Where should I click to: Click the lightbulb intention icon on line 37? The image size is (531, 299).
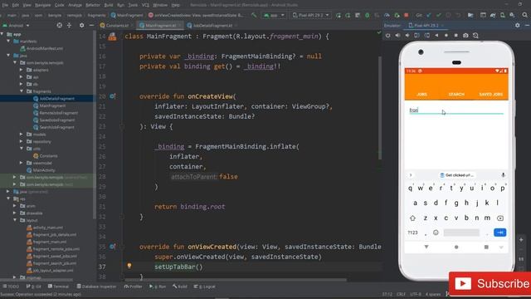(129, 266)
